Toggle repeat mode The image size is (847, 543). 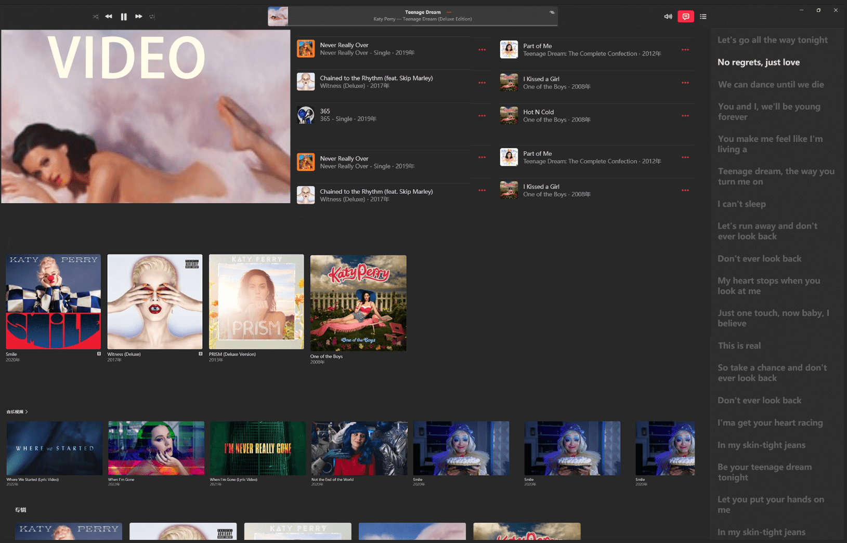152,17
